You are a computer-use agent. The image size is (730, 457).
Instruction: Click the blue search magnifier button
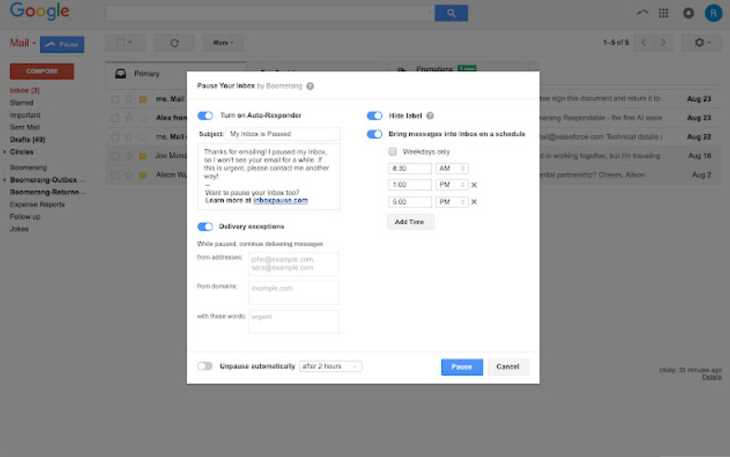(452, 13)
